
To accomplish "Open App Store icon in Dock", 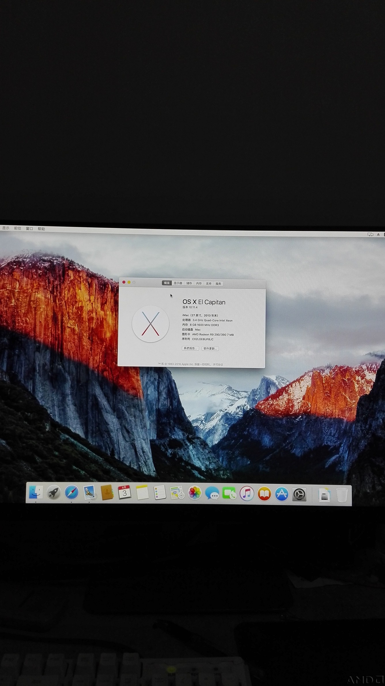I will click(282, 494).
